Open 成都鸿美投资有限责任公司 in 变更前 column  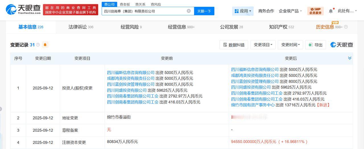(131, 78)
